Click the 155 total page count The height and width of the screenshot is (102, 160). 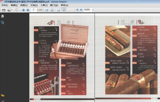[x=40, y=10]
